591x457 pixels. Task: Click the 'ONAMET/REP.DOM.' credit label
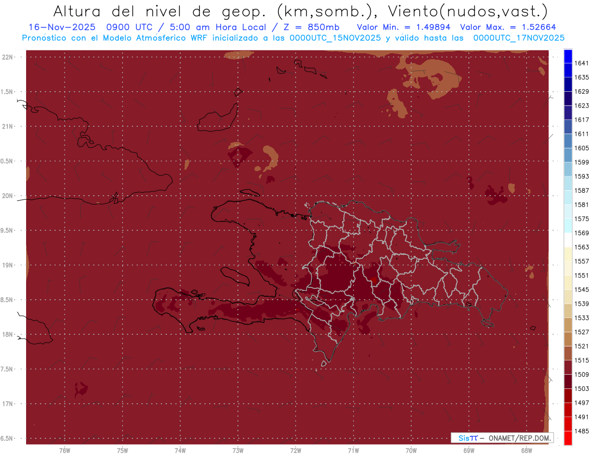(x=520, y=438)
